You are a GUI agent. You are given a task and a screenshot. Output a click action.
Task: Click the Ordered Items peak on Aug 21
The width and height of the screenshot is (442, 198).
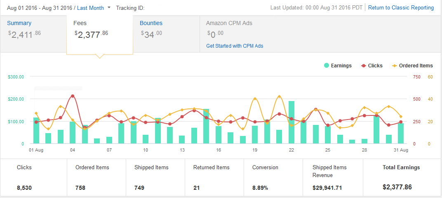pyautogui.click(x=279, y=97)
